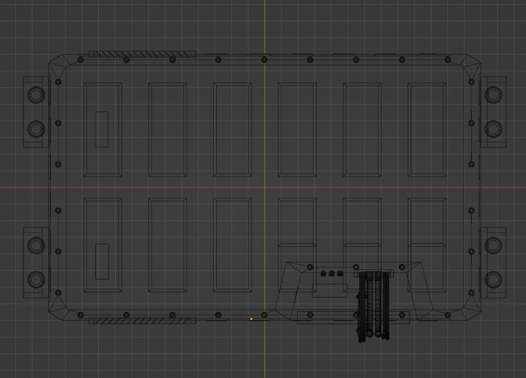Select the lower-left mounting bracket with two rings
Screen dimensions: 526x378
point(36,263)
